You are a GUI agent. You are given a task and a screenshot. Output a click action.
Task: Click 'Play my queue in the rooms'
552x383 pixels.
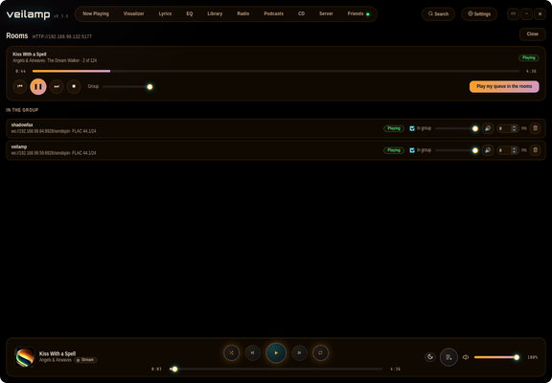(x=504, y=86)
